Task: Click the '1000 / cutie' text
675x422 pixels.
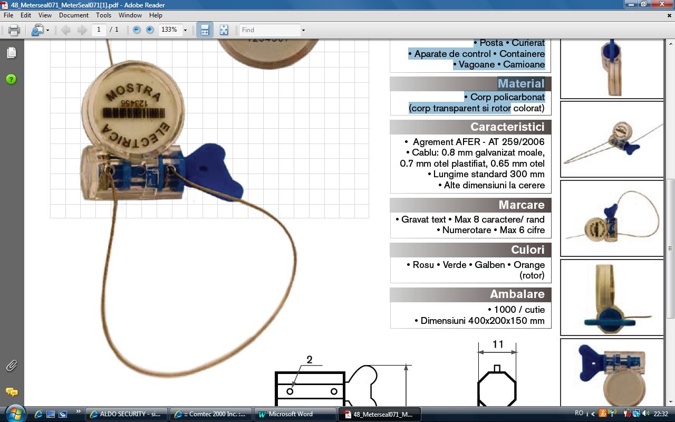Action: coord(516,310)
